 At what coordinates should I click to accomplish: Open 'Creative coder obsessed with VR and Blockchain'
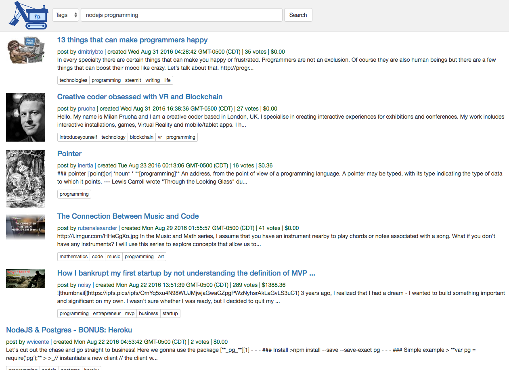(140, 97)
